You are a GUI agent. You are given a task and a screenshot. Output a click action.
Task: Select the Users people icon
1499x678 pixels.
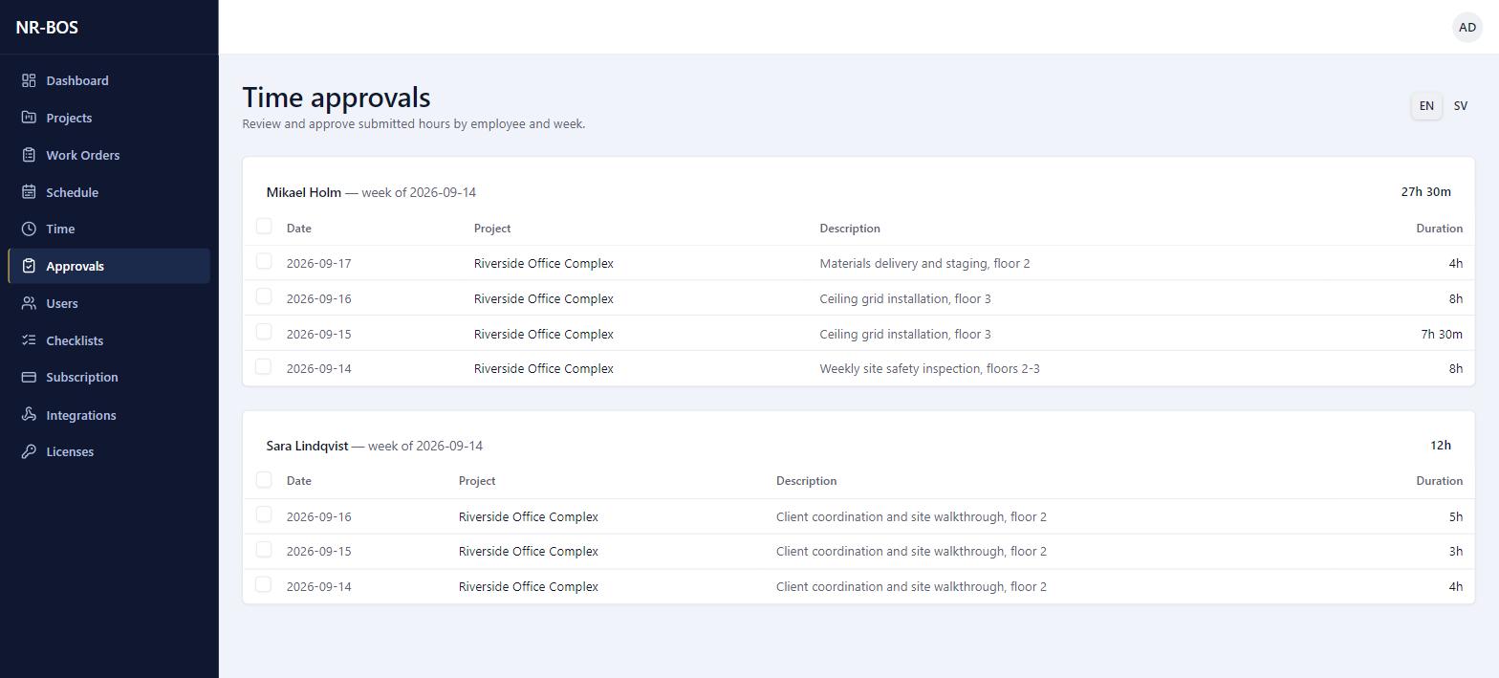tap(29, 303)
